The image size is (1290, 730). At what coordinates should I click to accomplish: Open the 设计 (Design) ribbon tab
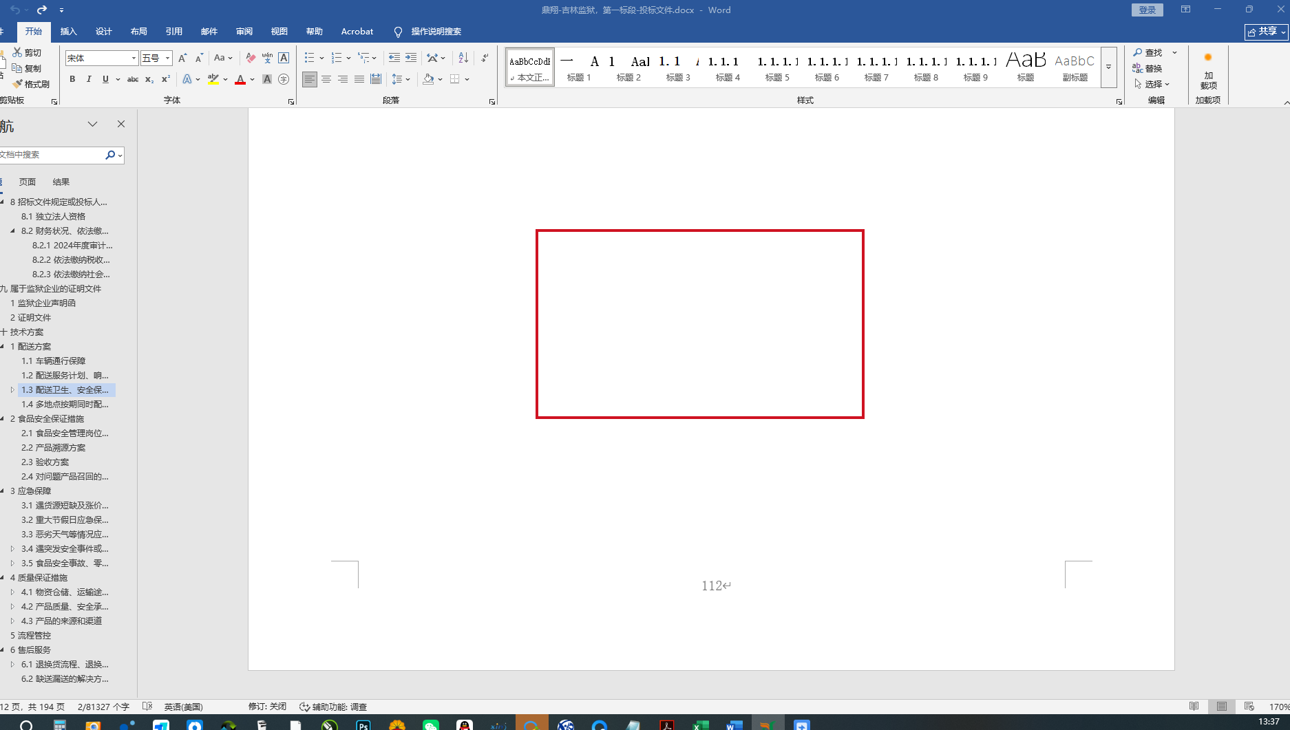point(103,32)
